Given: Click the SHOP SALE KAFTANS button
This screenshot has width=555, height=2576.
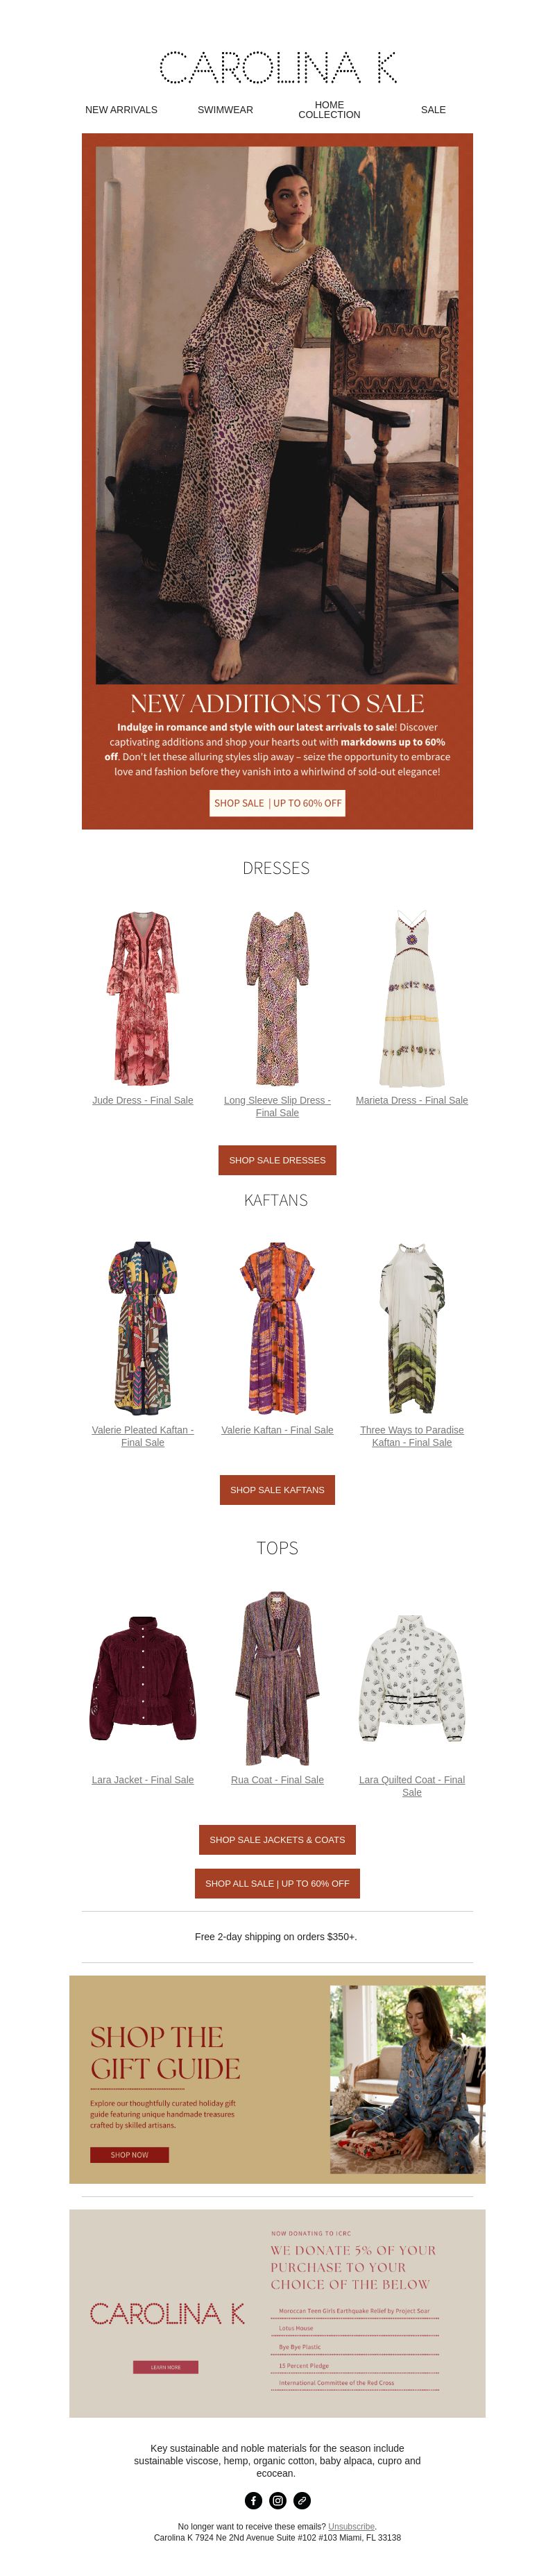Looking at the screenshot, I should 277,1490.
